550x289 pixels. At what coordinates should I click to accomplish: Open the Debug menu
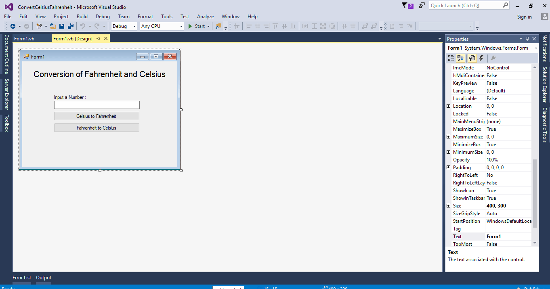[x=103, y=17]
